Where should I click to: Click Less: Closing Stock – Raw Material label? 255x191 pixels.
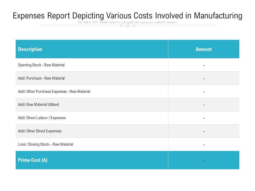(45, 144)
